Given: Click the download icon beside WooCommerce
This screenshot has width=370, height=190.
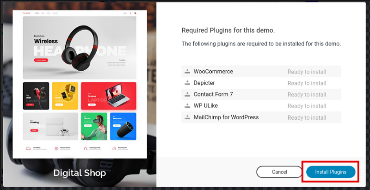Looking at the screenshot, I should (187, 71).
